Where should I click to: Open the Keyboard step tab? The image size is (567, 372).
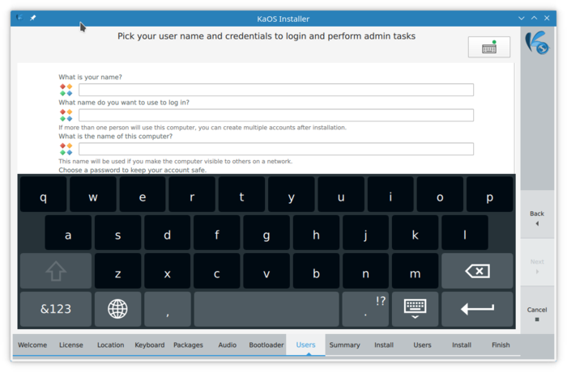tap(150, 345)
